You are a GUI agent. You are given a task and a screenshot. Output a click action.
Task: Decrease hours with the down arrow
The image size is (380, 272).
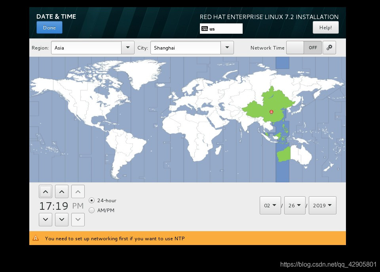[x=45, y=220]
